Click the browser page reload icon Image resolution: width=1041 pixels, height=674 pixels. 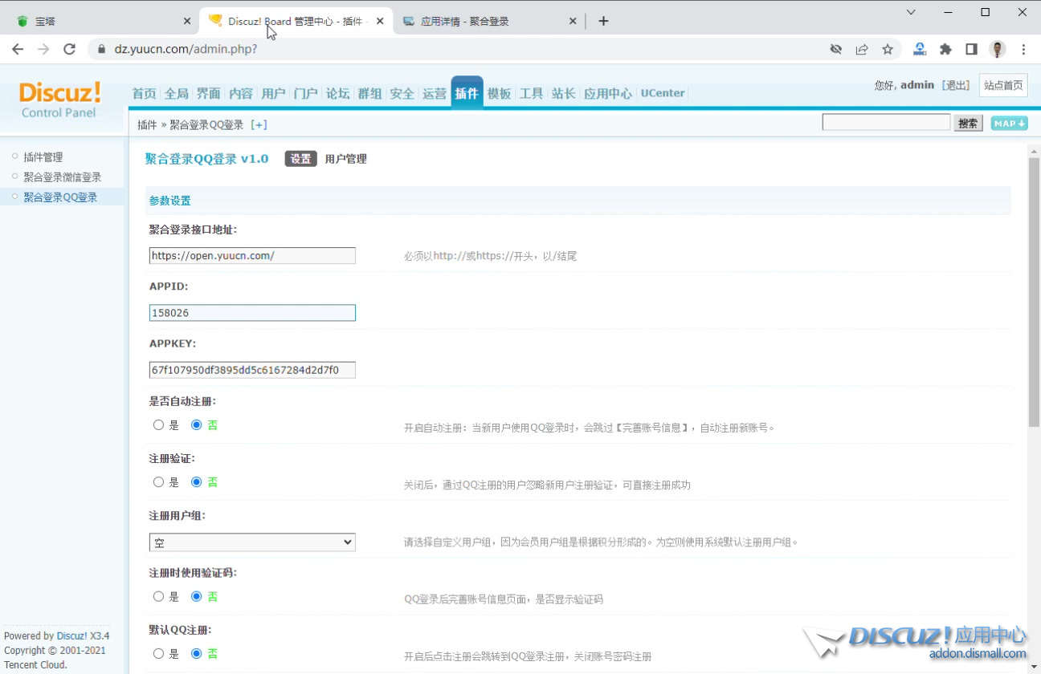pos(69,49)
